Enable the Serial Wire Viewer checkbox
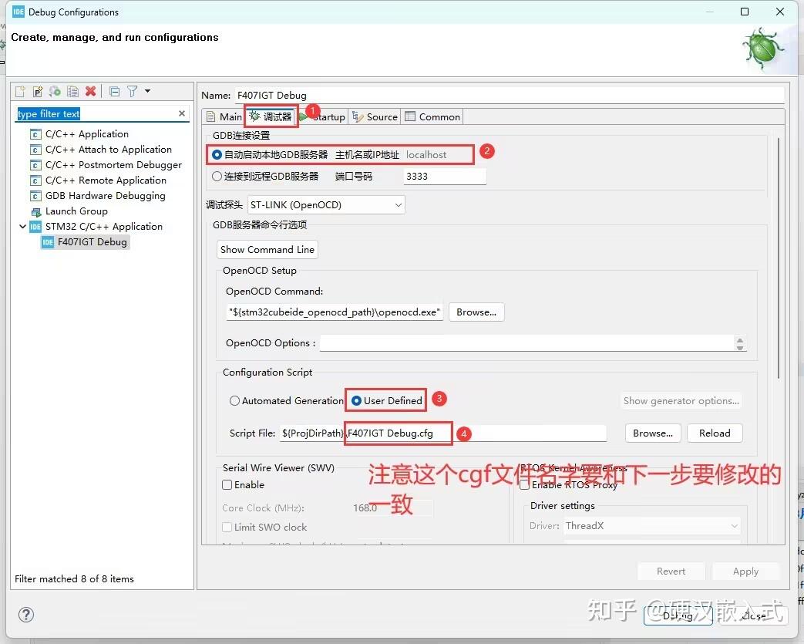 (227, 484)
